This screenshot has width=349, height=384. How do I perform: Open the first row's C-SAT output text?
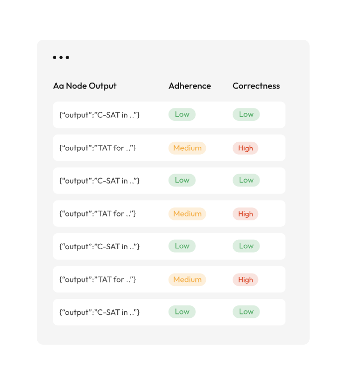(99, 115)
